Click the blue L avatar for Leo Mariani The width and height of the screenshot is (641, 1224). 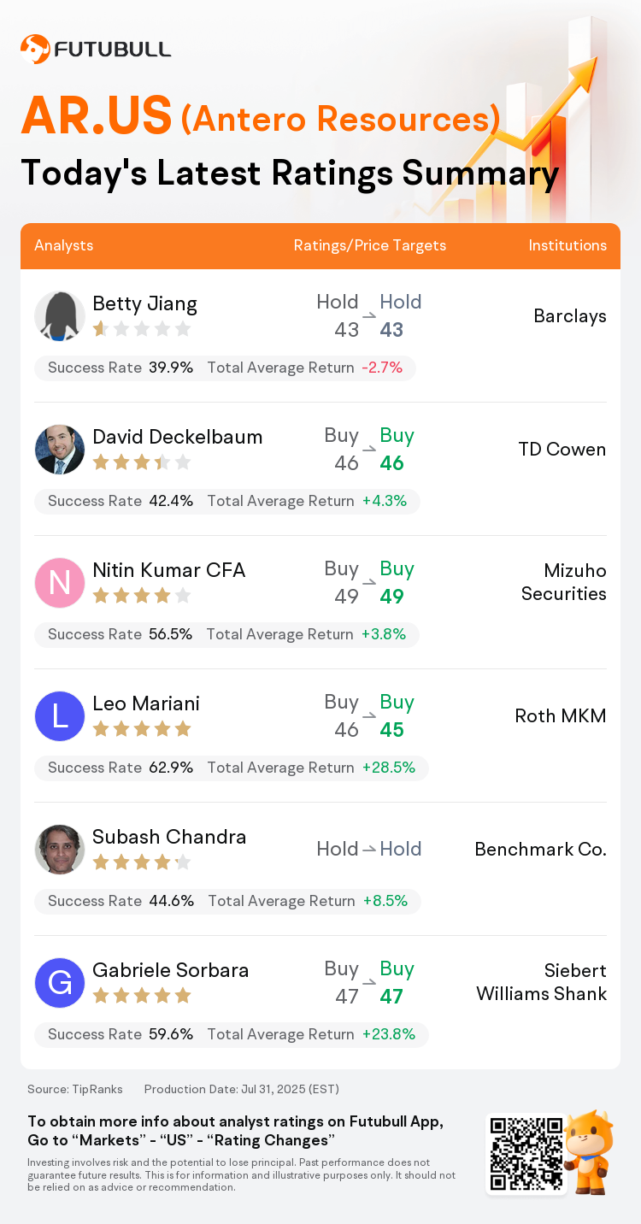pyautogui.click(x=60, y=716)
